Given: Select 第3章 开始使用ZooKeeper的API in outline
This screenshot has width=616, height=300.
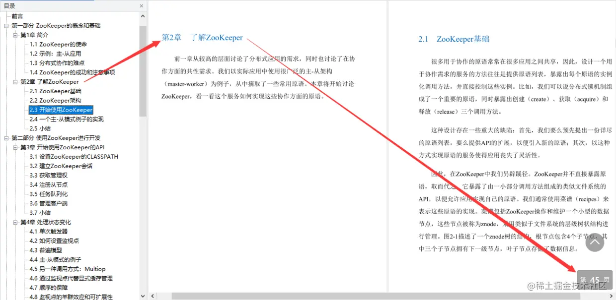Looking at the screenshot, I should tap(62, 147).
